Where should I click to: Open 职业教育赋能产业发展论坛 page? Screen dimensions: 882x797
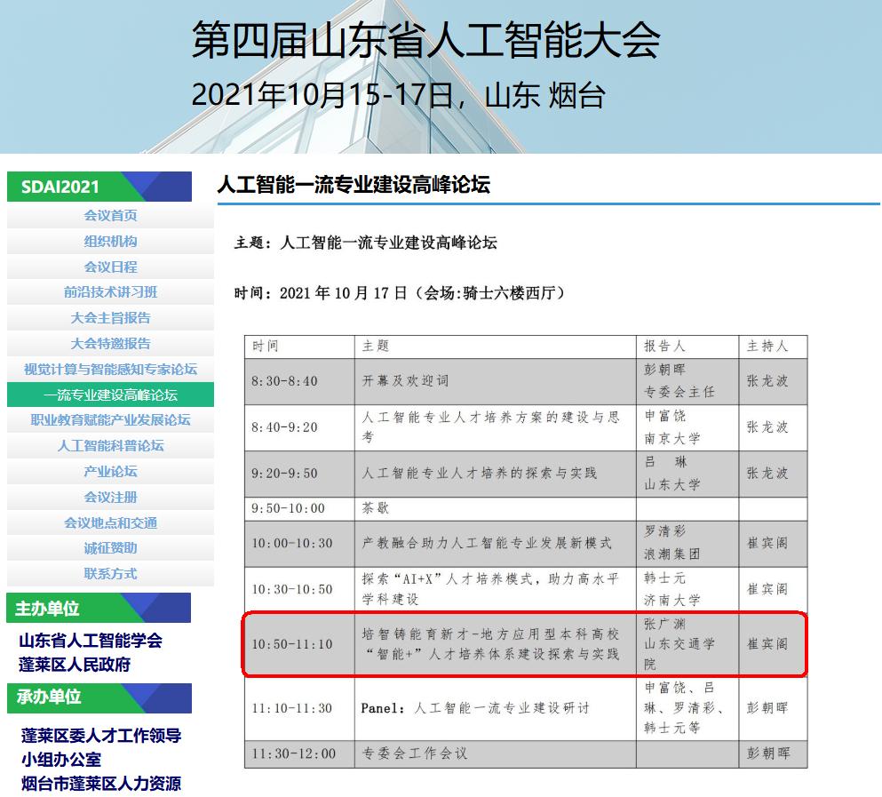tap(110, 420)
